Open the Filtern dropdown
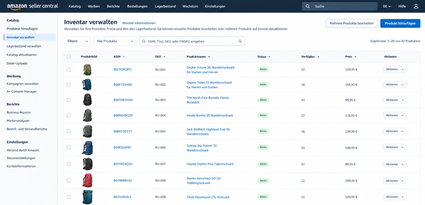This screenshot has width=425, height=205. [x=78, y=41]
